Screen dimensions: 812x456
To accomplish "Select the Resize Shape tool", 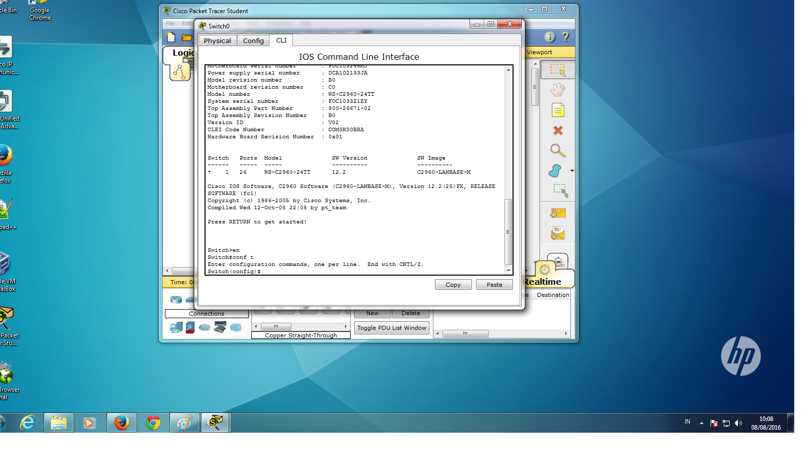I will (560, 191).
